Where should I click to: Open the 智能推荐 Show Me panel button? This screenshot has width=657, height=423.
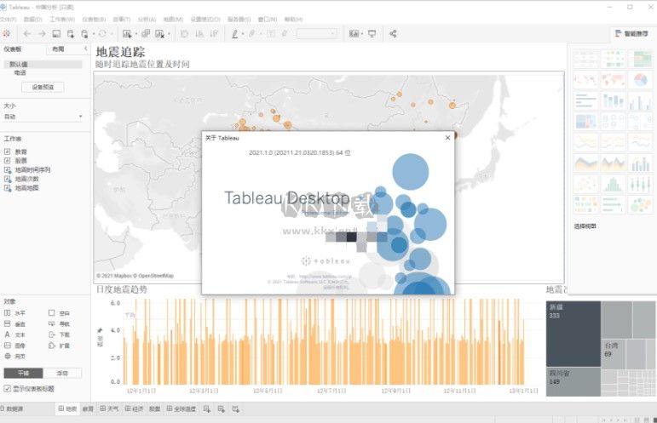[x=629, y=33]
